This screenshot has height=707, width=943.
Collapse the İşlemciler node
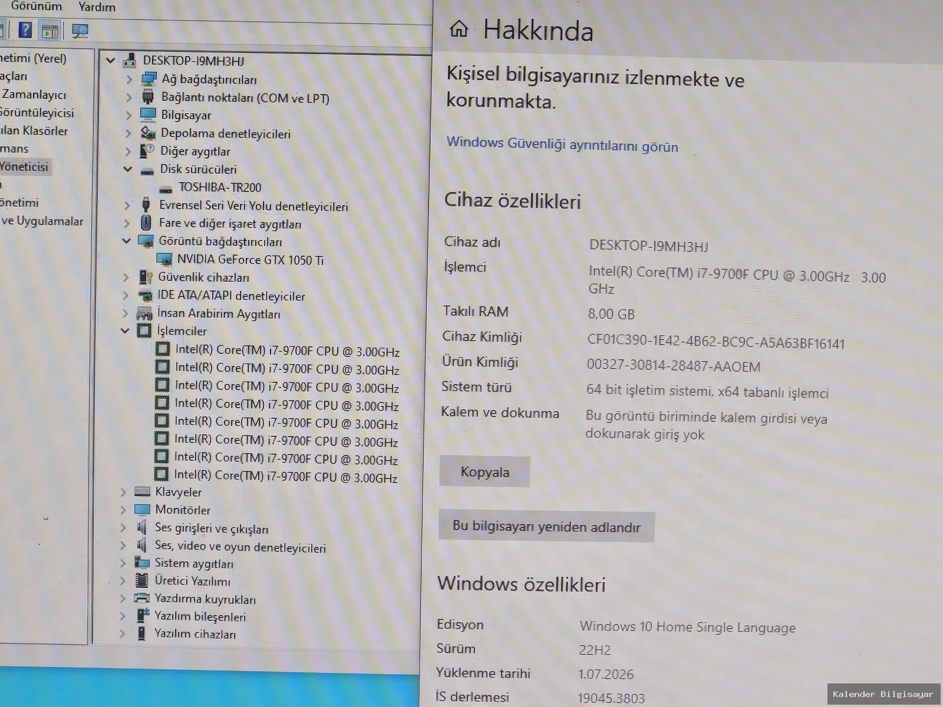coord(125,331)
